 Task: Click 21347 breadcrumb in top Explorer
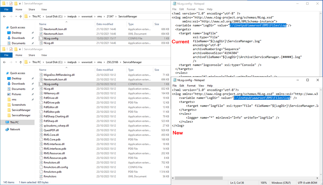(x=110, y=17)
